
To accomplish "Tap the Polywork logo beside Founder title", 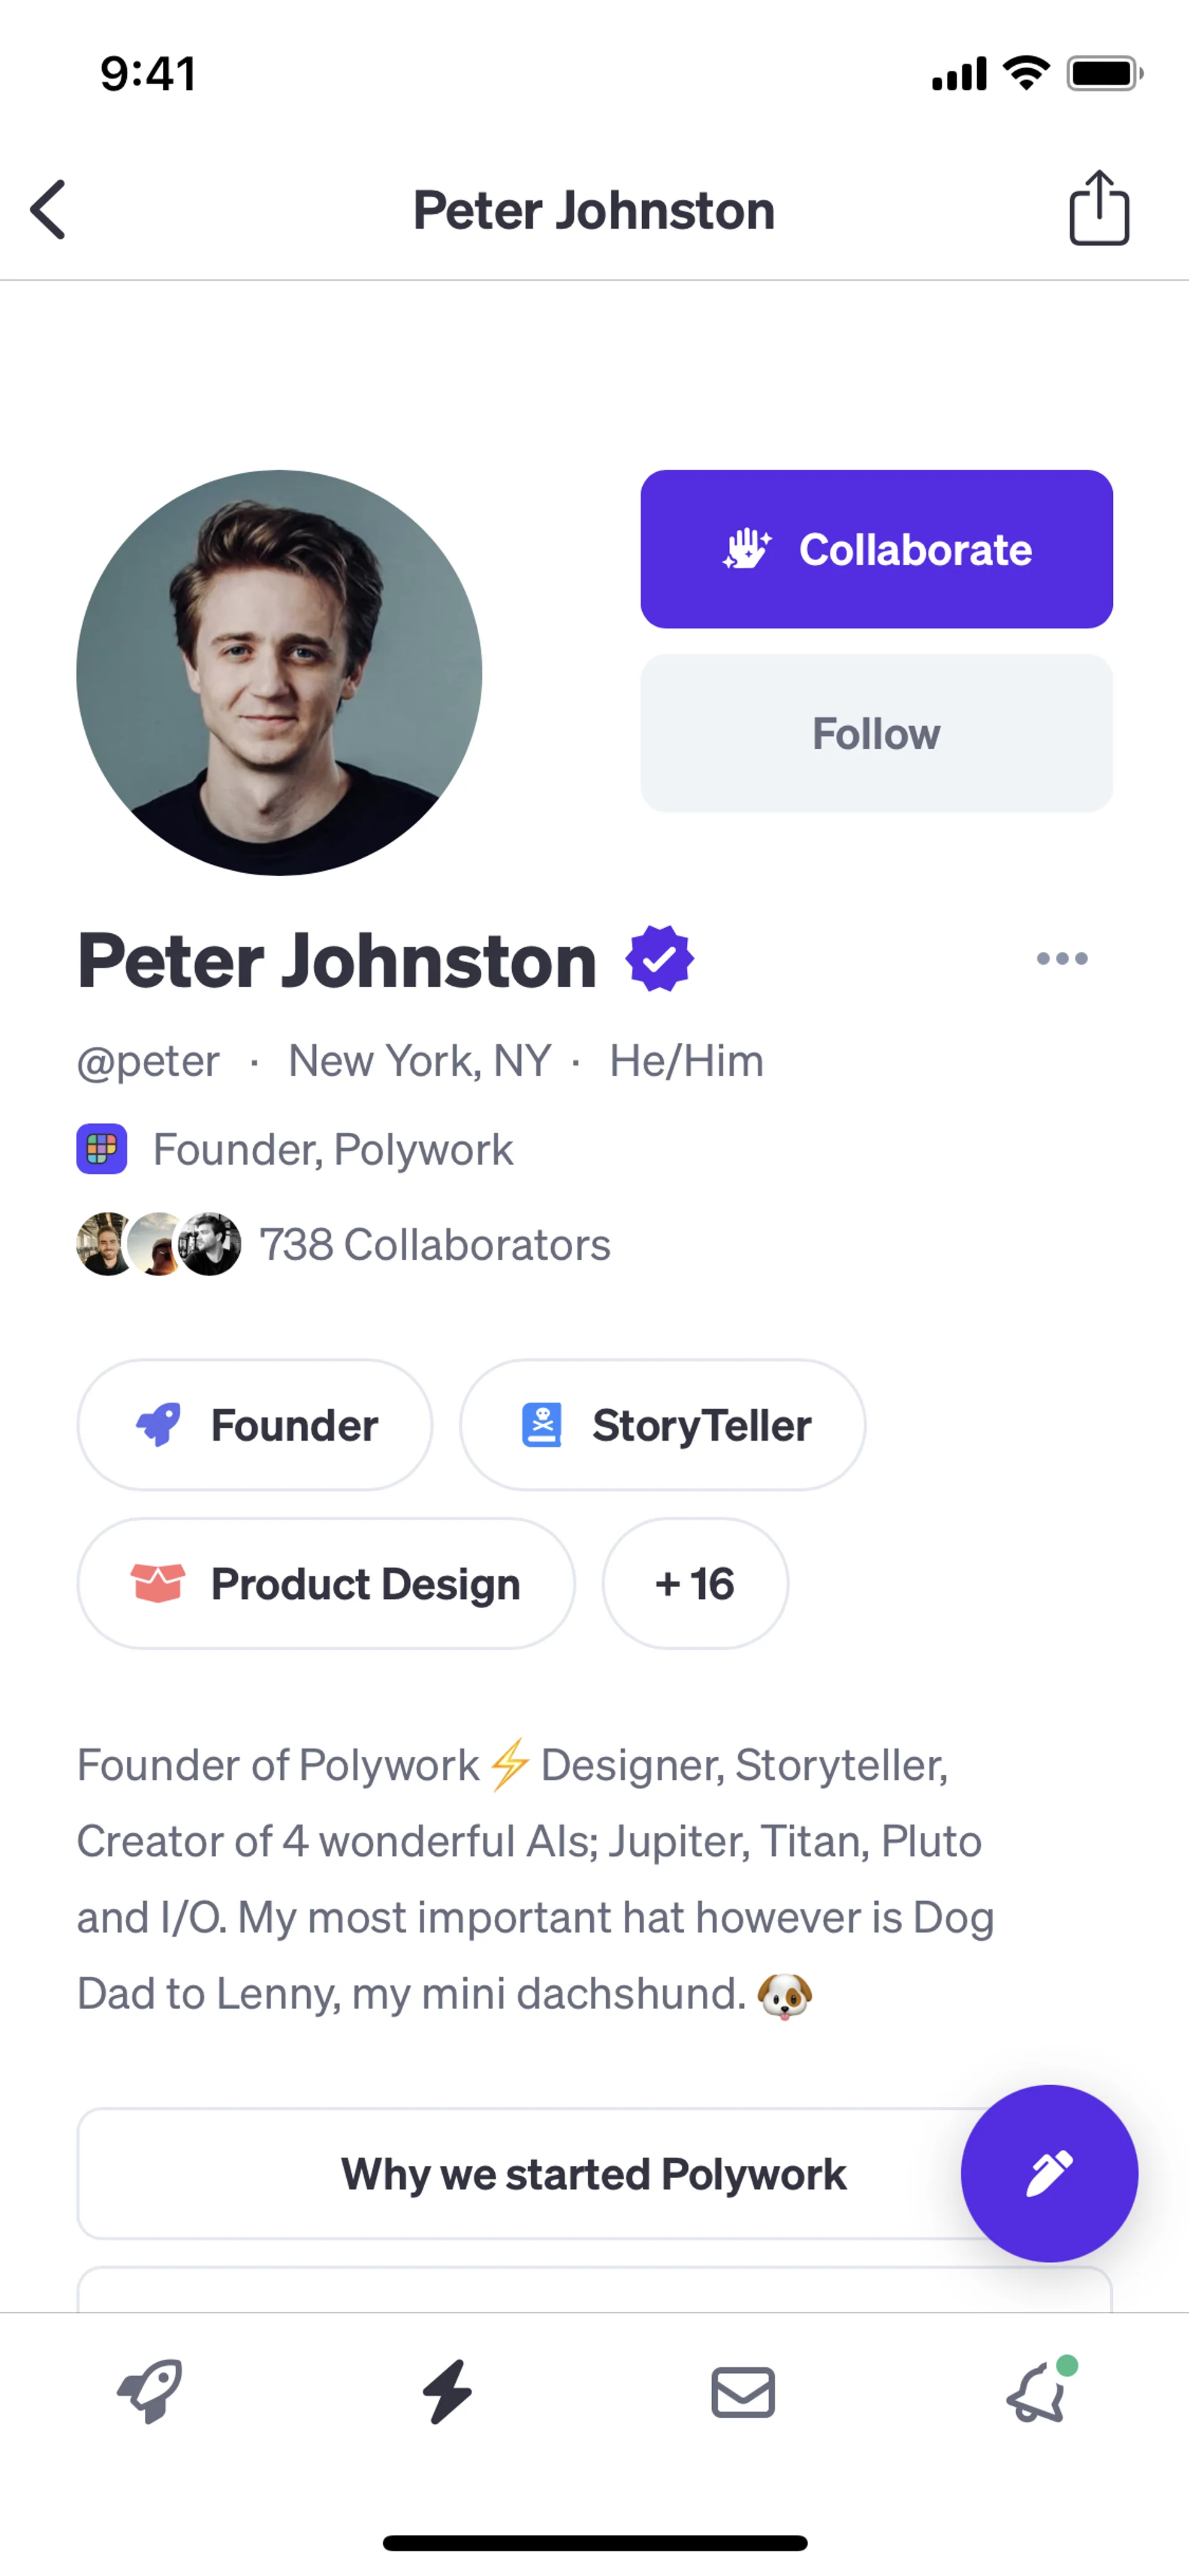I will [102, 1149].
